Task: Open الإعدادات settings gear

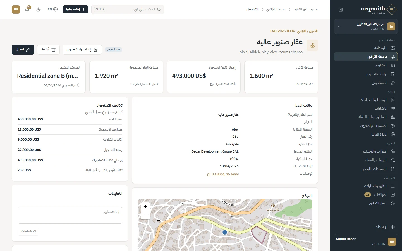Action: [393, 227]
